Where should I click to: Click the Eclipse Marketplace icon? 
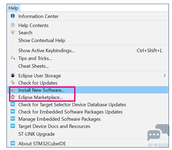pos(13,97)
